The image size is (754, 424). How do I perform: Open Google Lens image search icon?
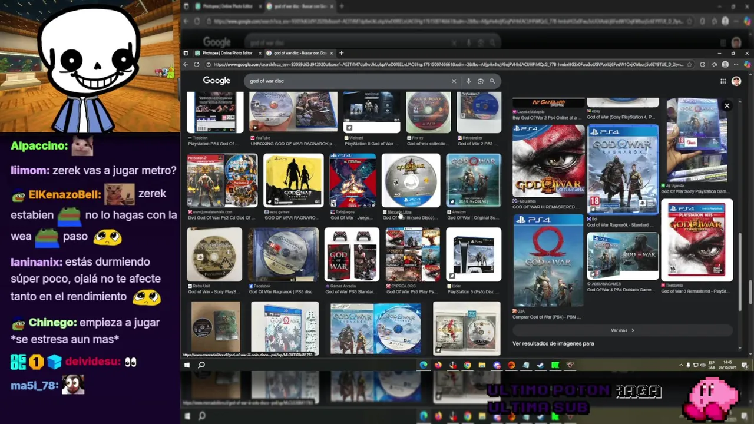pos(480,81)
